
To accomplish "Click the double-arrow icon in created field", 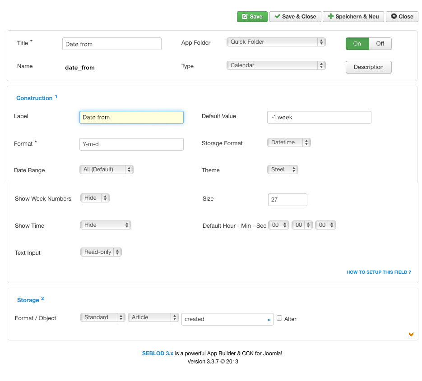I will (269, 320).
